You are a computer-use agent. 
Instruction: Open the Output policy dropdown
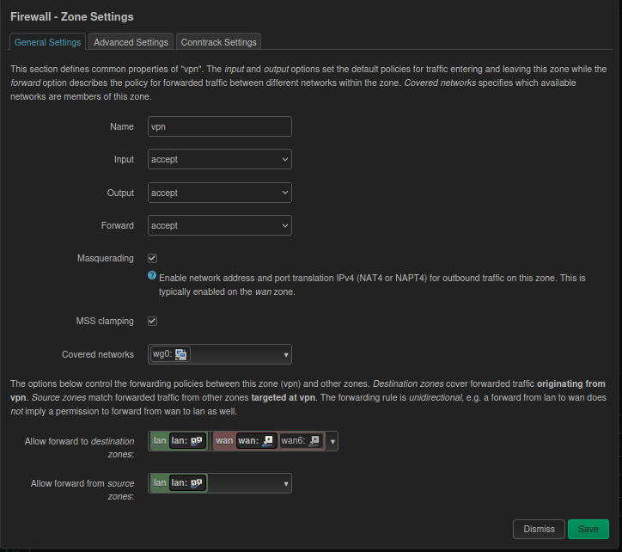pos(220,193)
